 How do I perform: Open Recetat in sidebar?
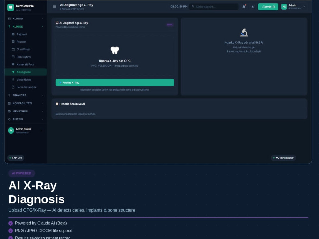tap(21, 42)
